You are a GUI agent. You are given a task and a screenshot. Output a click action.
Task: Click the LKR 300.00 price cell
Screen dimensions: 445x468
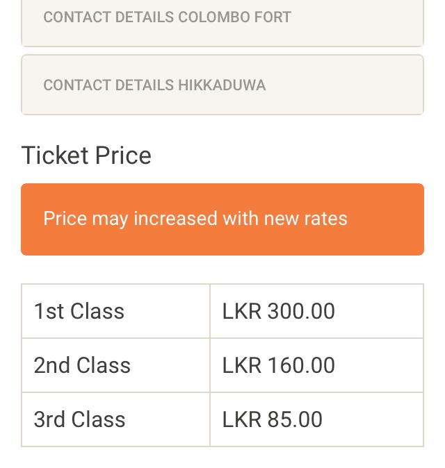(316, 311)
